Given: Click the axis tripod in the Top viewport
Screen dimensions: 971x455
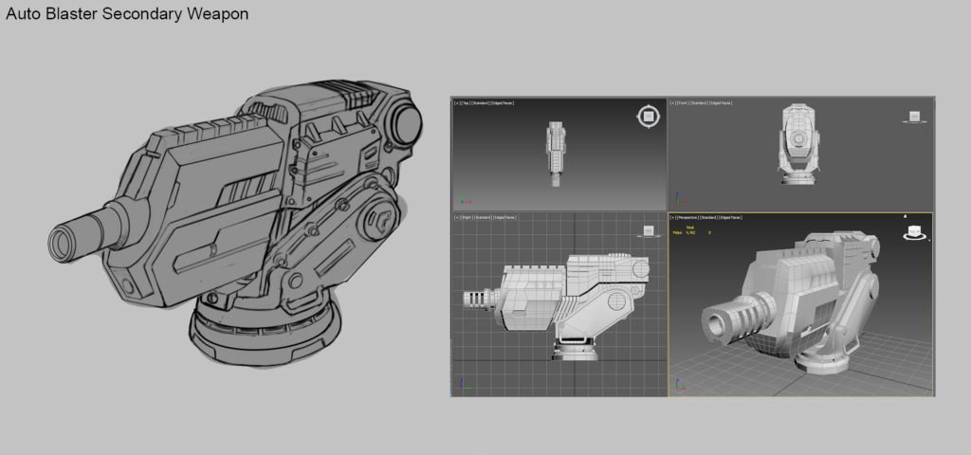Looking at the screenshot, I should (463, 200).
